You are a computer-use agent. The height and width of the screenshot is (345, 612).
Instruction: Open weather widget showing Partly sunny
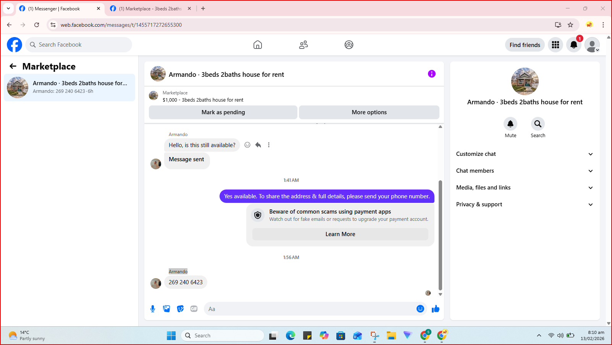tap(27, 335)
